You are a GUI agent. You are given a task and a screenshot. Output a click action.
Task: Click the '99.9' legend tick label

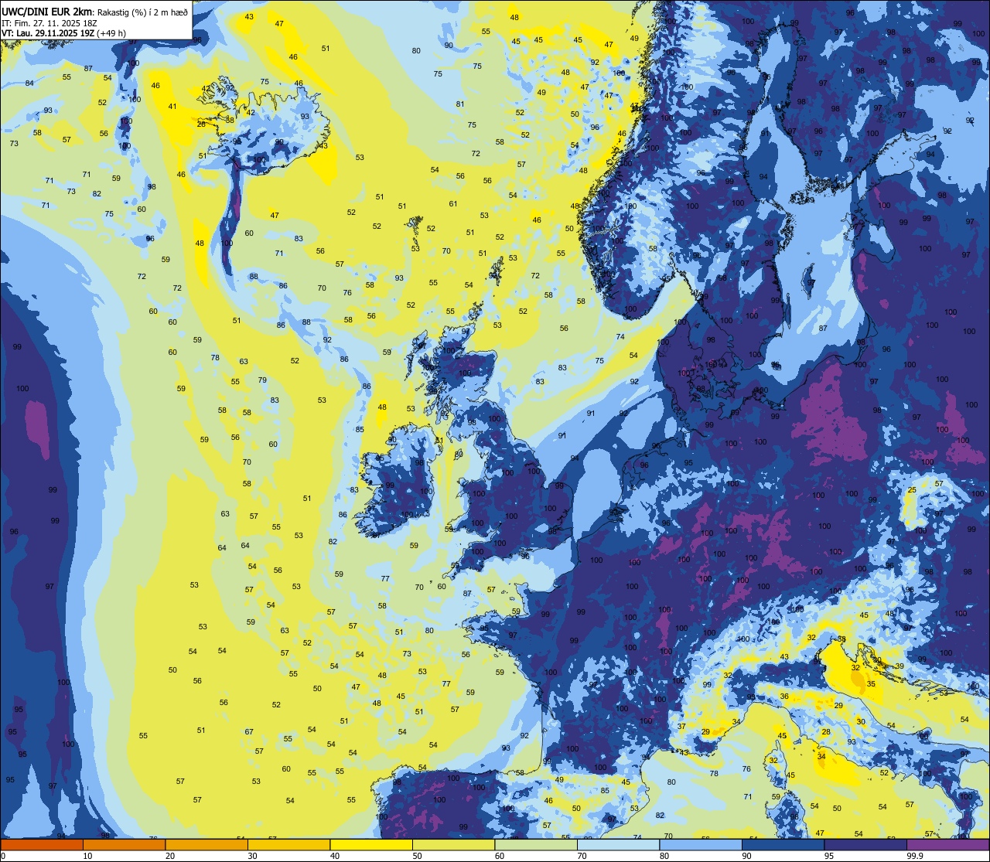click(x=915, y=856)
